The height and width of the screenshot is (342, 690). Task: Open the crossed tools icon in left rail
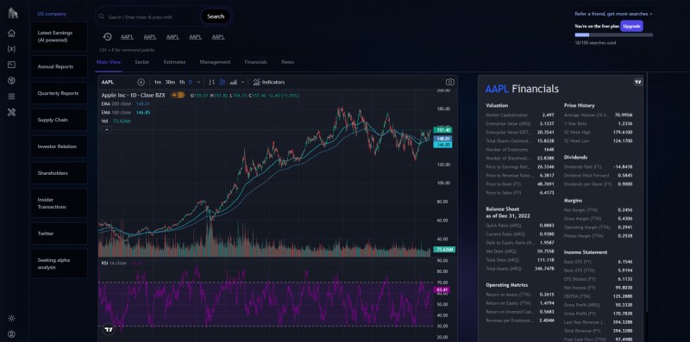11,113
